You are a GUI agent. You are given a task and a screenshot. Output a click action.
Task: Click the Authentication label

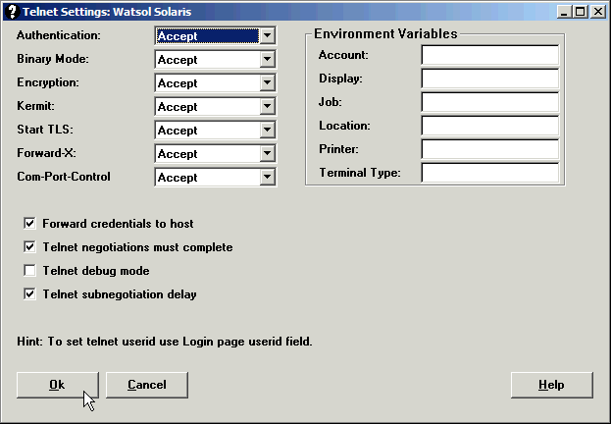pos(59,35)
